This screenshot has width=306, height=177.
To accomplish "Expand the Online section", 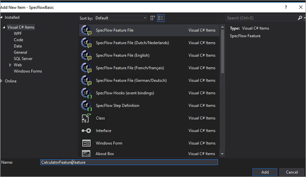I will (1, 81).
